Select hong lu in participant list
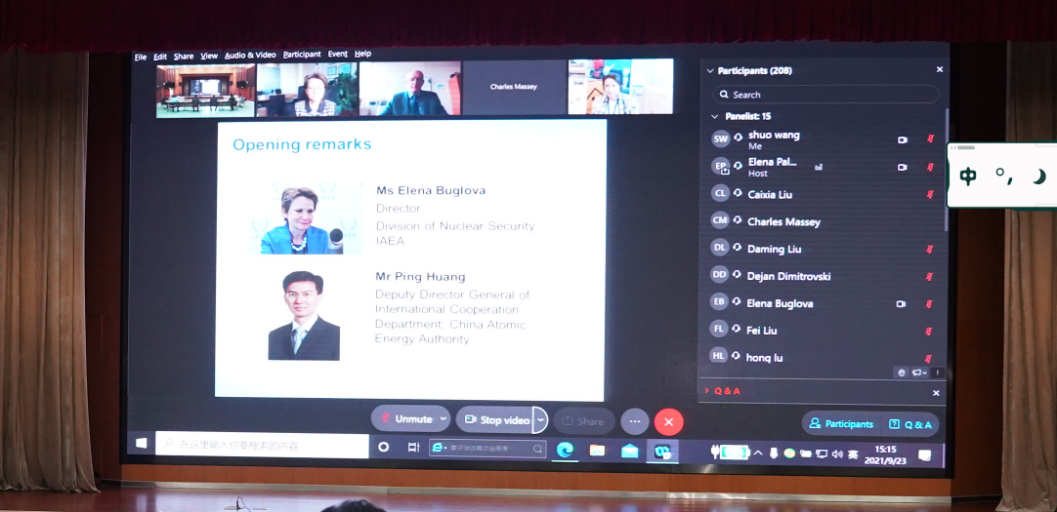Viewport: 1057px width, 512px height. [x=824, y=357]
